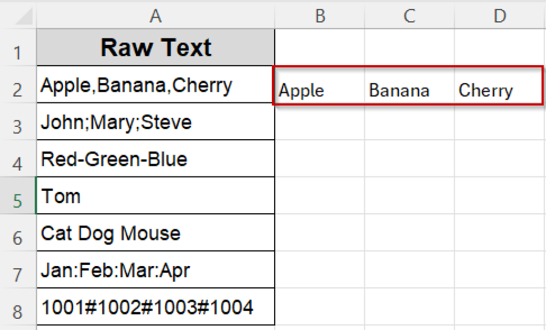Select column header B

(x=319, y=15)
